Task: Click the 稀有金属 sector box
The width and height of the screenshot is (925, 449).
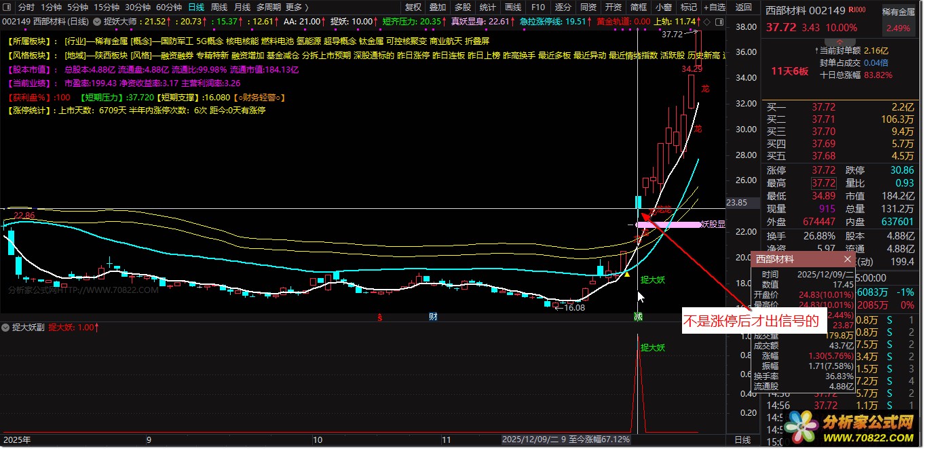Action: click(899, 20)
